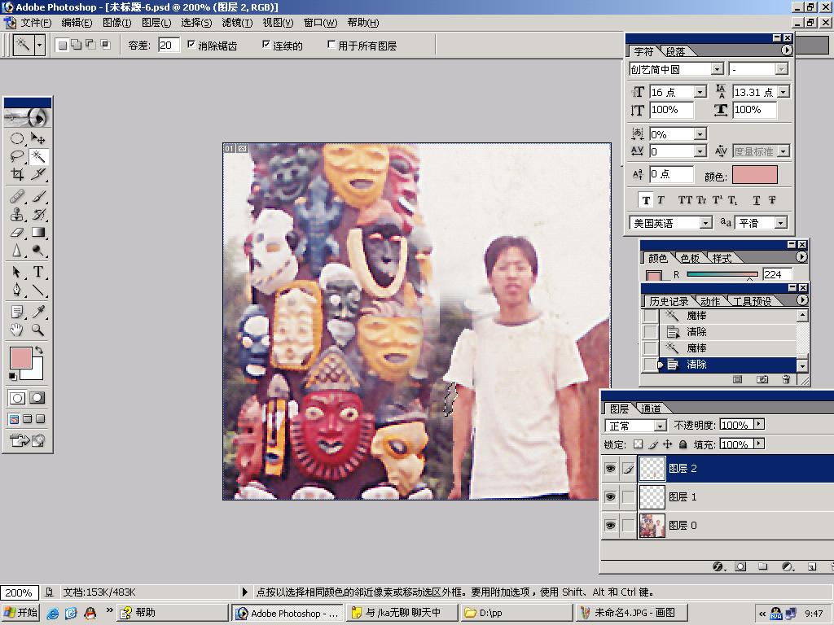The image size is (834, 625).
Task: Enable 用于所有图层 checkbox
Action: coord(331,45)
